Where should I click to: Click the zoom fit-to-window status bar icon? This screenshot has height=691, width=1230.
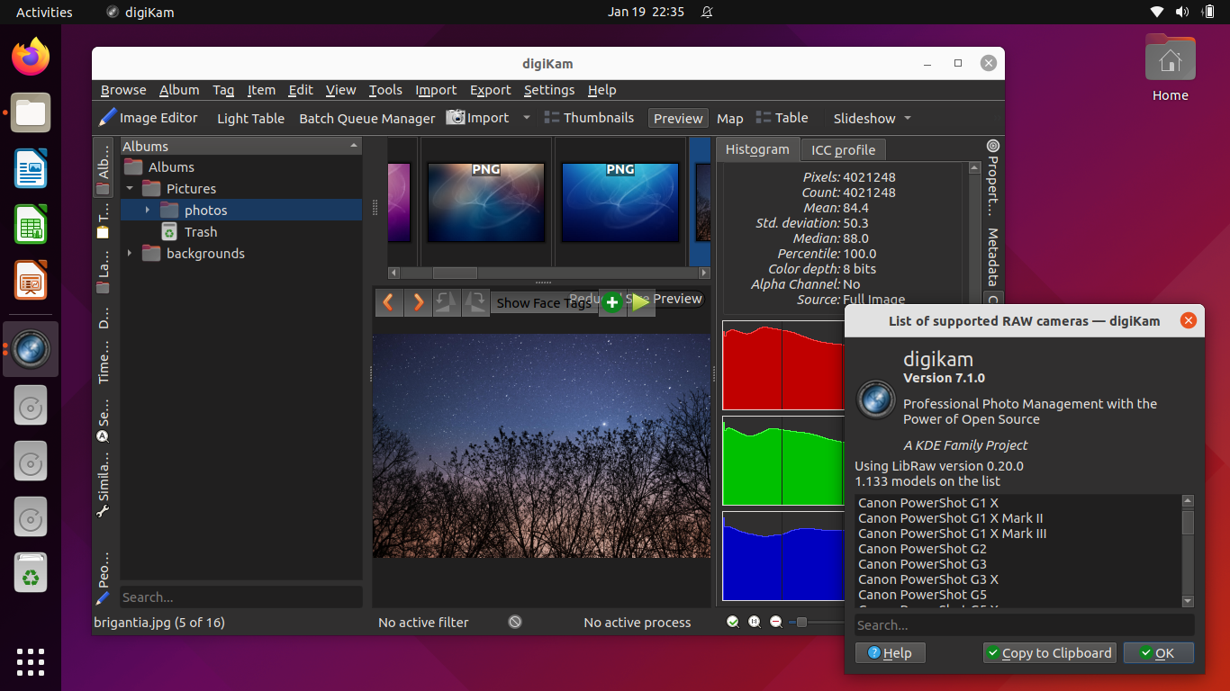point(733,622)
